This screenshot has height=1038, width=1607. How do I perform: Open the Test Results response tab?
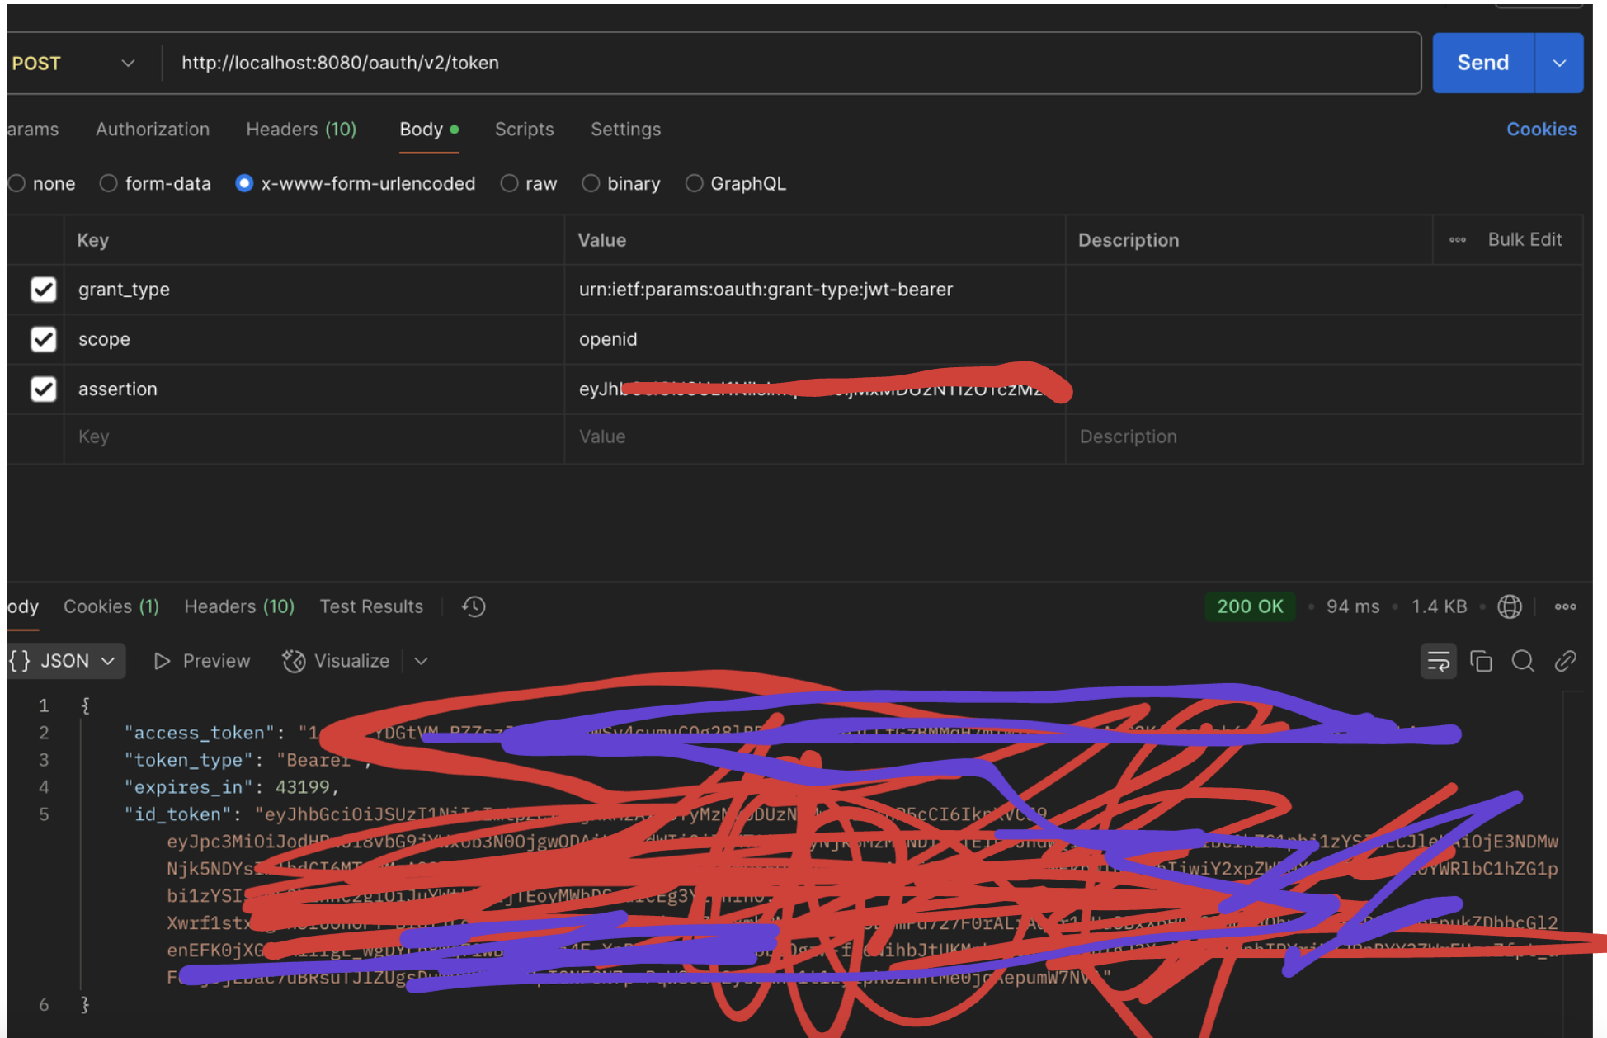(x=371, y=606)
